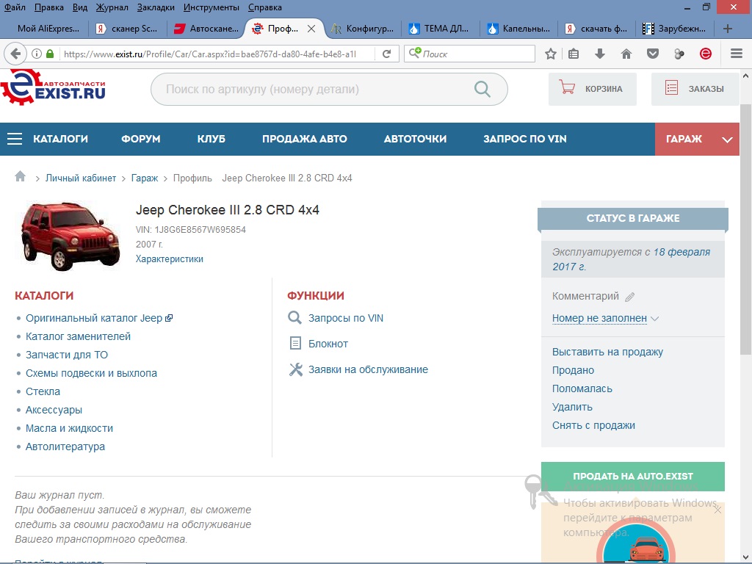Click the magnifier icon in part search
The width and height of the screenshot is (752, 564).
click(x=482, y=89)
